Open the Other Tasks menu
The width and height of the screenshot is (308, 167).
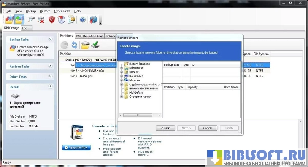(62, 11)
